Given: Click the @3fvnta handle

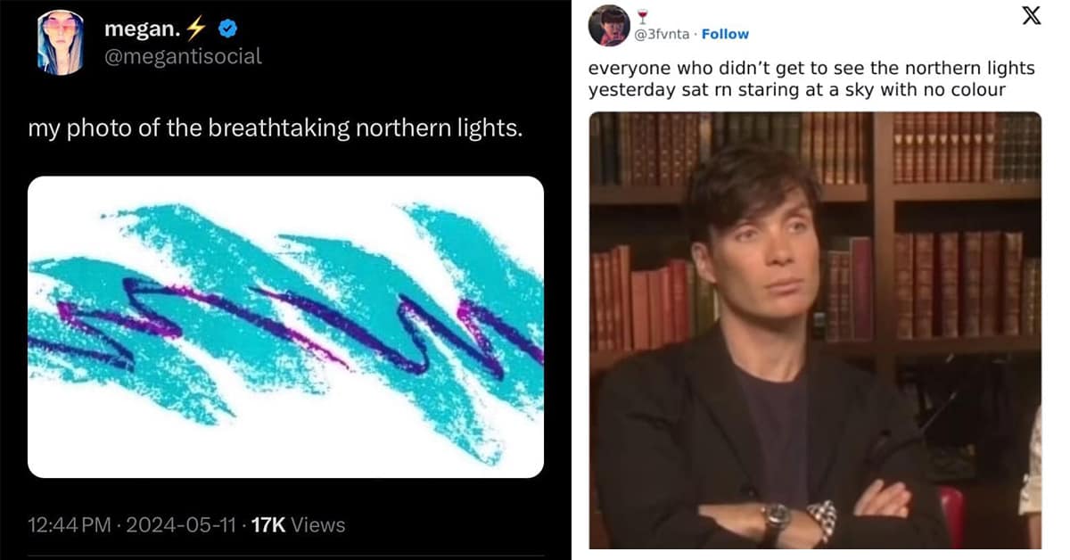Looking at the screenshot, I should tap(663, 34).
